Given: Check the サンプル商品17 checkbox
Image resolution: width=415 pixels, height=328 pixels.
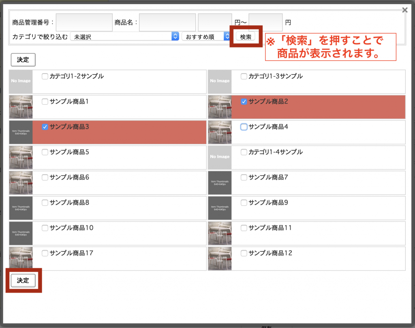Looking at the screenshot, I should click(x=45, y=253).
